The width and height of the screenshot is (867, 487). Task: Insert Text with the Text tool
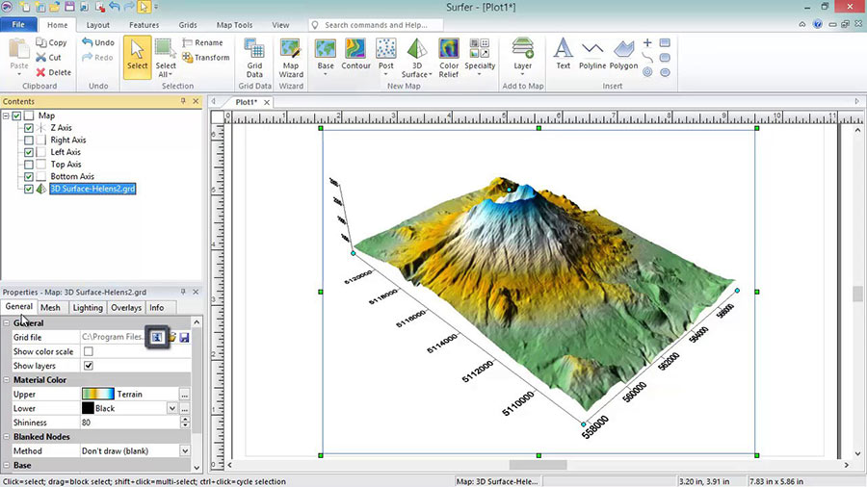pos(563,54)
